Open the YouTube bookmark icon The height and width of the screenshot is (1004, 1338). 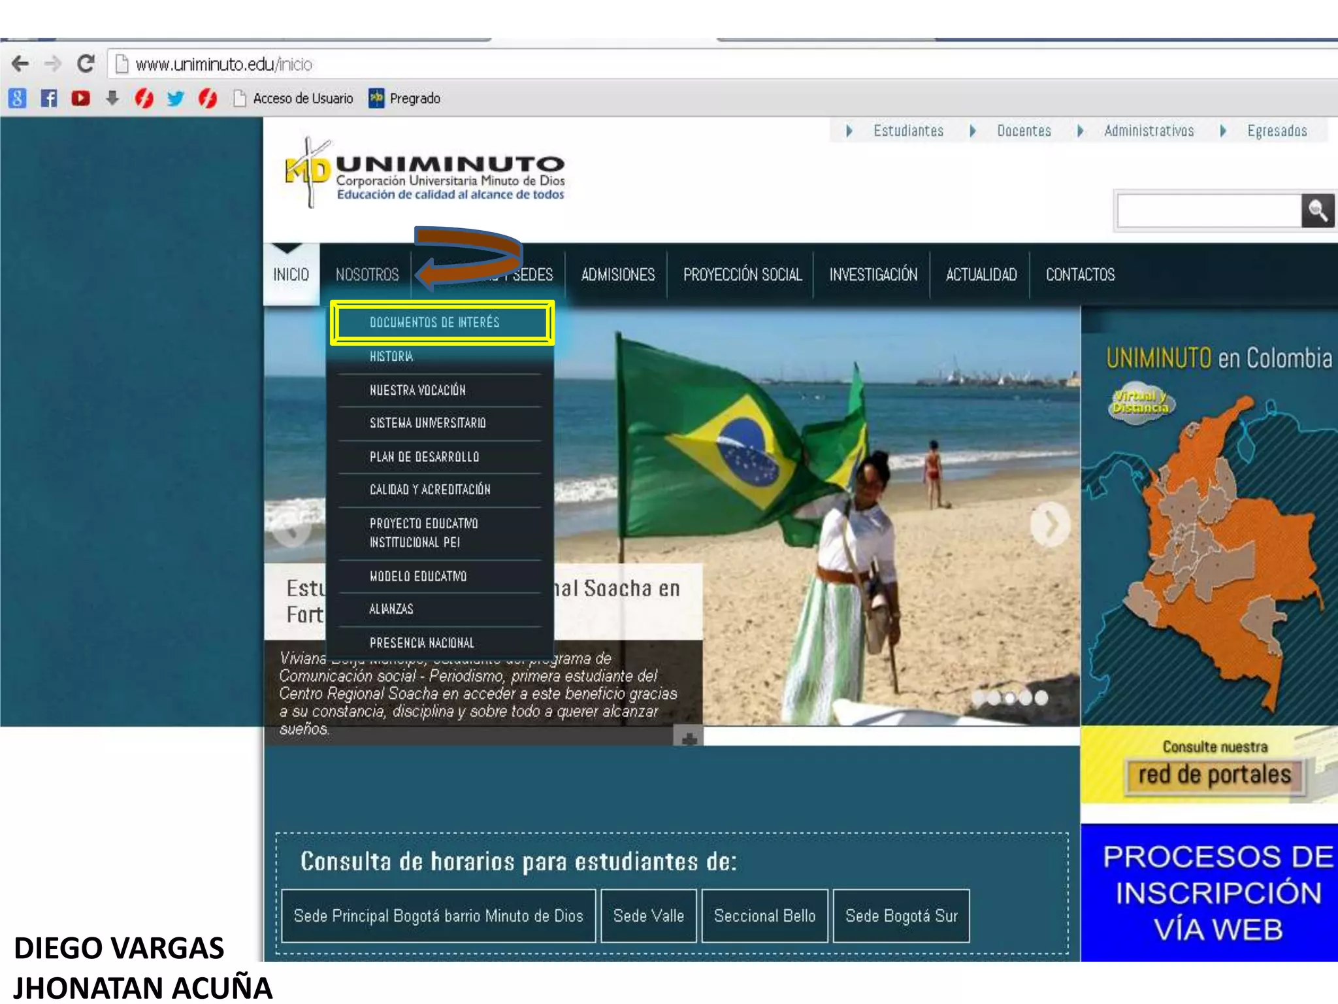[x=80, y=99]
